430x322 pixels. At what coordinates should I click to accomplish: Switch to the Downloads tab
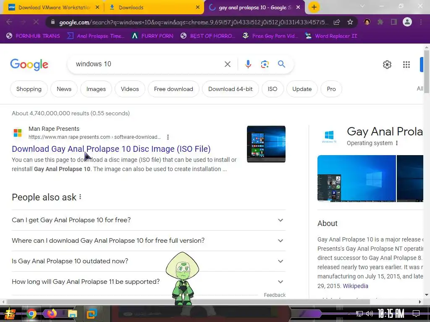[155, 8]
